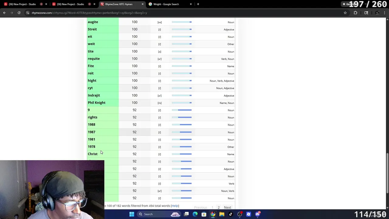Viewport: 389px width, 219px height.
Task: Open TikTok from the taskbar
Action: 231,214
